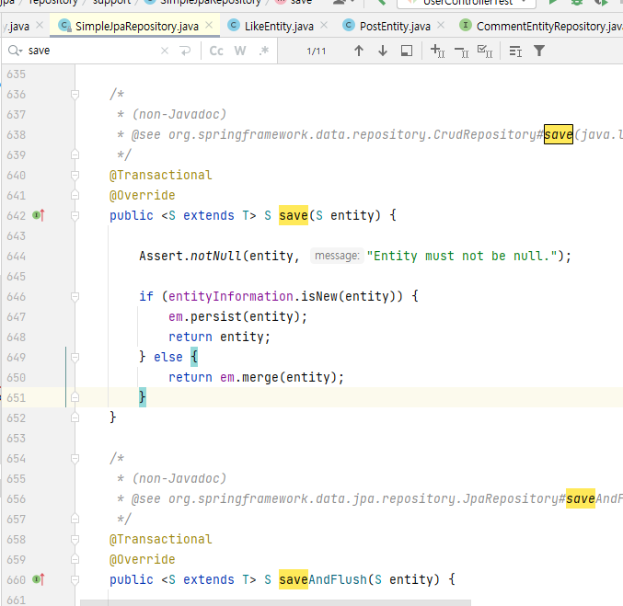Image resolution: width=623 pixels, height=606 pixels.
Task: Close the PostEntity.java tab
Action: coord(441,26)
